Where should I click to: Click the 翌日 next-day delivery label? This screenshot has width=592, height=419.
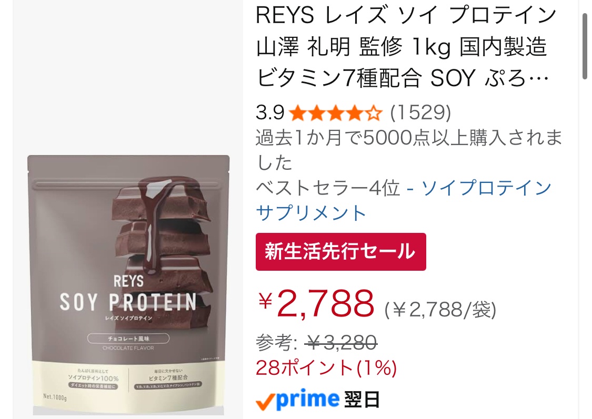coord(362,400)
